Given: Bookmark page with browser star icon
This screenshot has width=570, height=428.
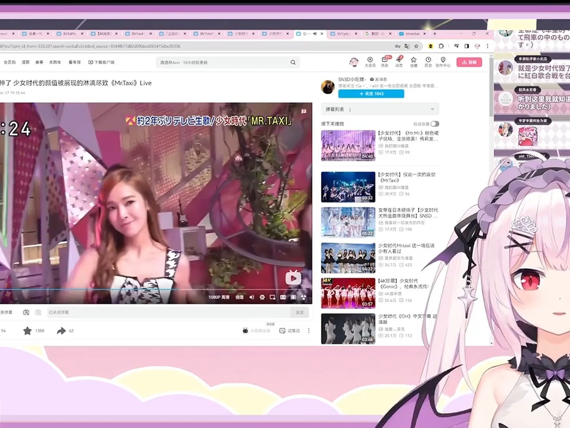Looking at the screenshot, I should 416,46.
